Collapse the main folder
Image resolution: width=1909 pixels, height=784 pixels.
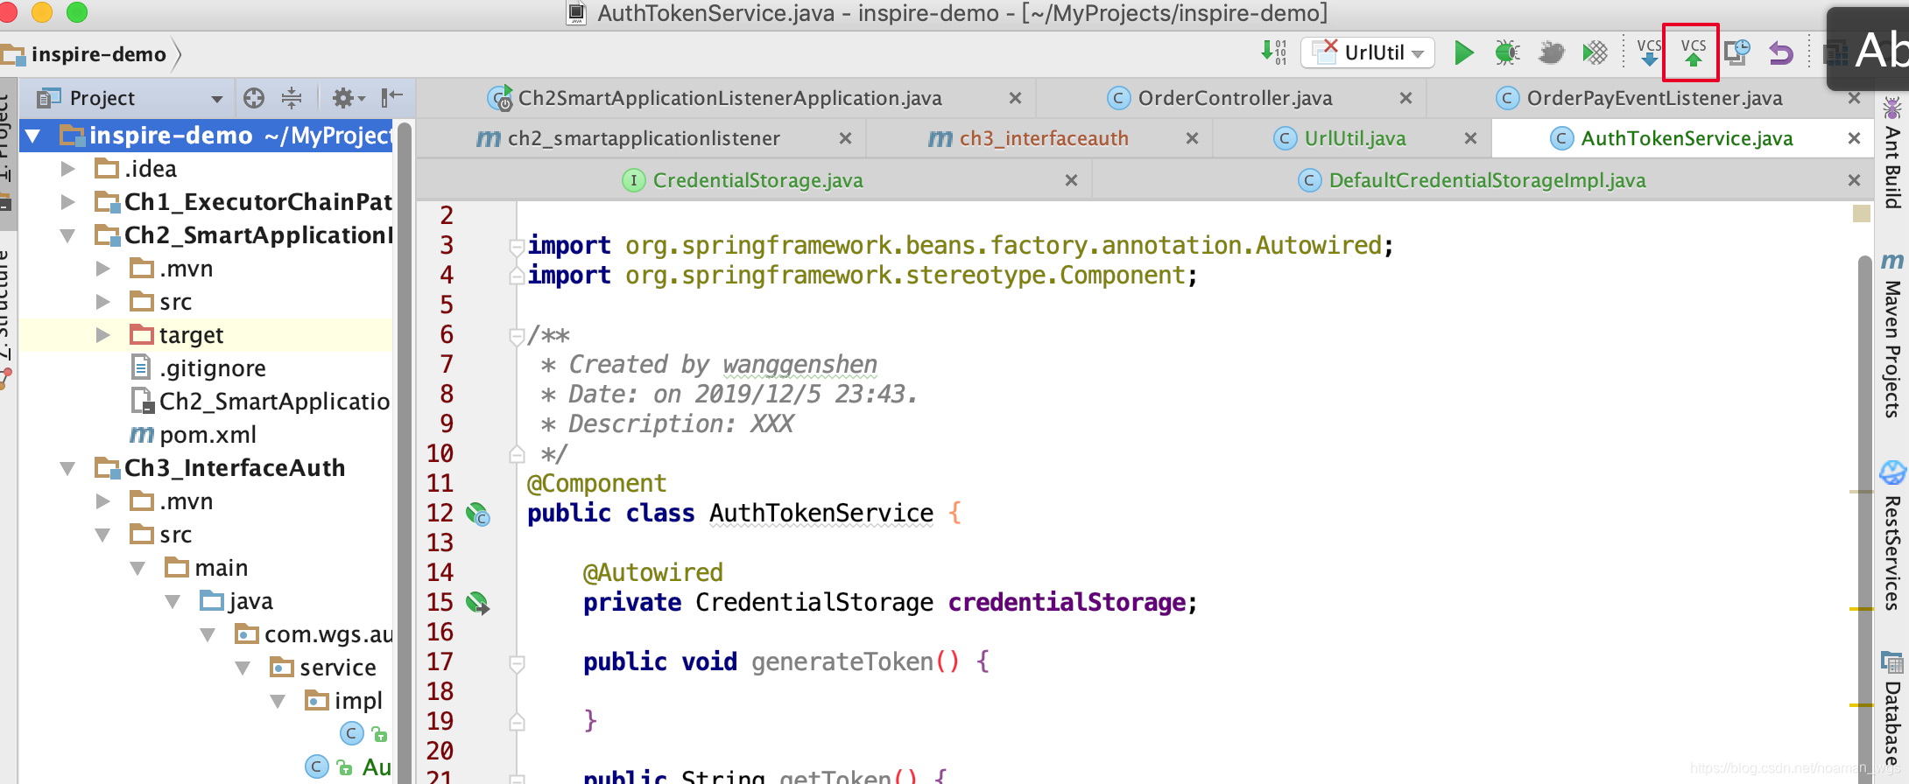click(x=137, y=568)
